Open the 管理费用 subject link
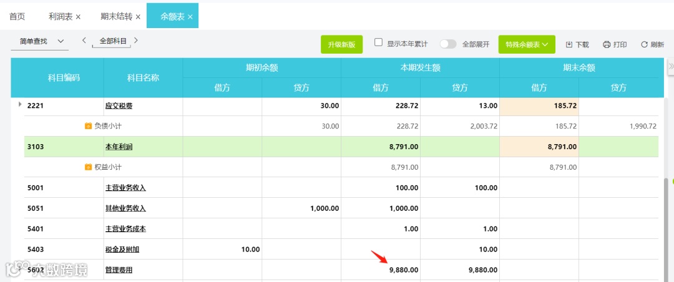Screen dimensions: 674x282 coord(119,270)
